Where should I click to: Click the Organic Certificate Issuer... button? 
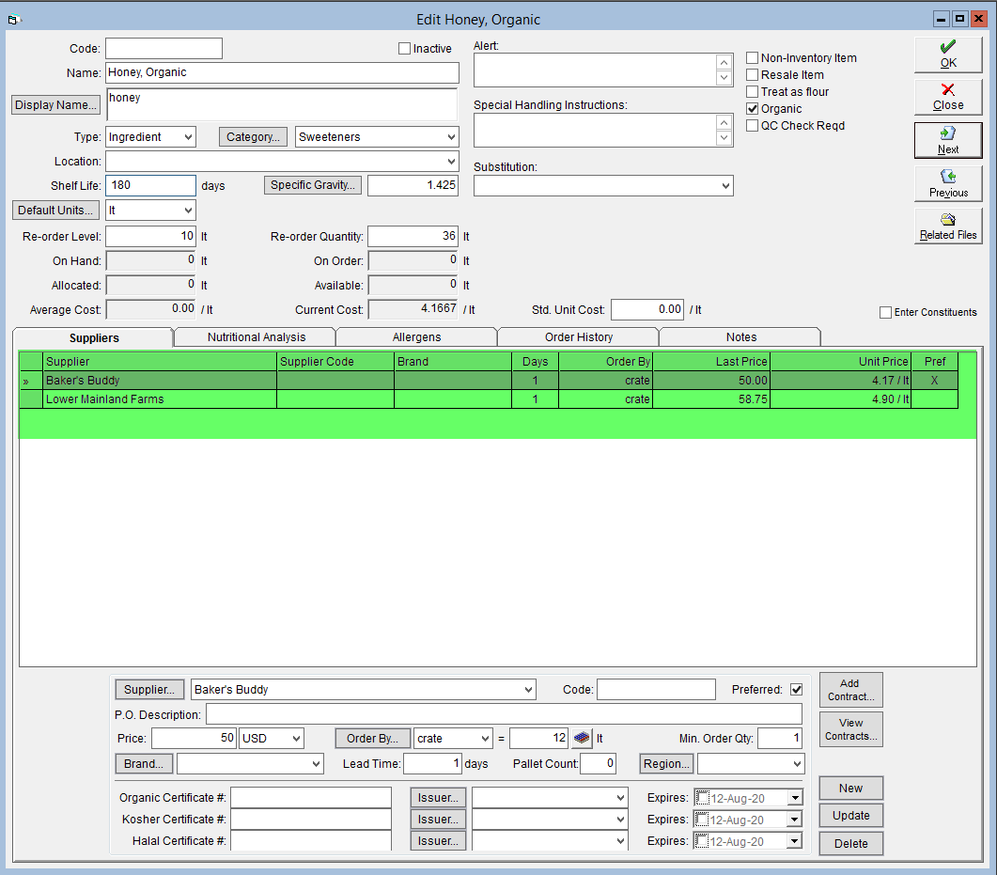(x=438, y=797)
